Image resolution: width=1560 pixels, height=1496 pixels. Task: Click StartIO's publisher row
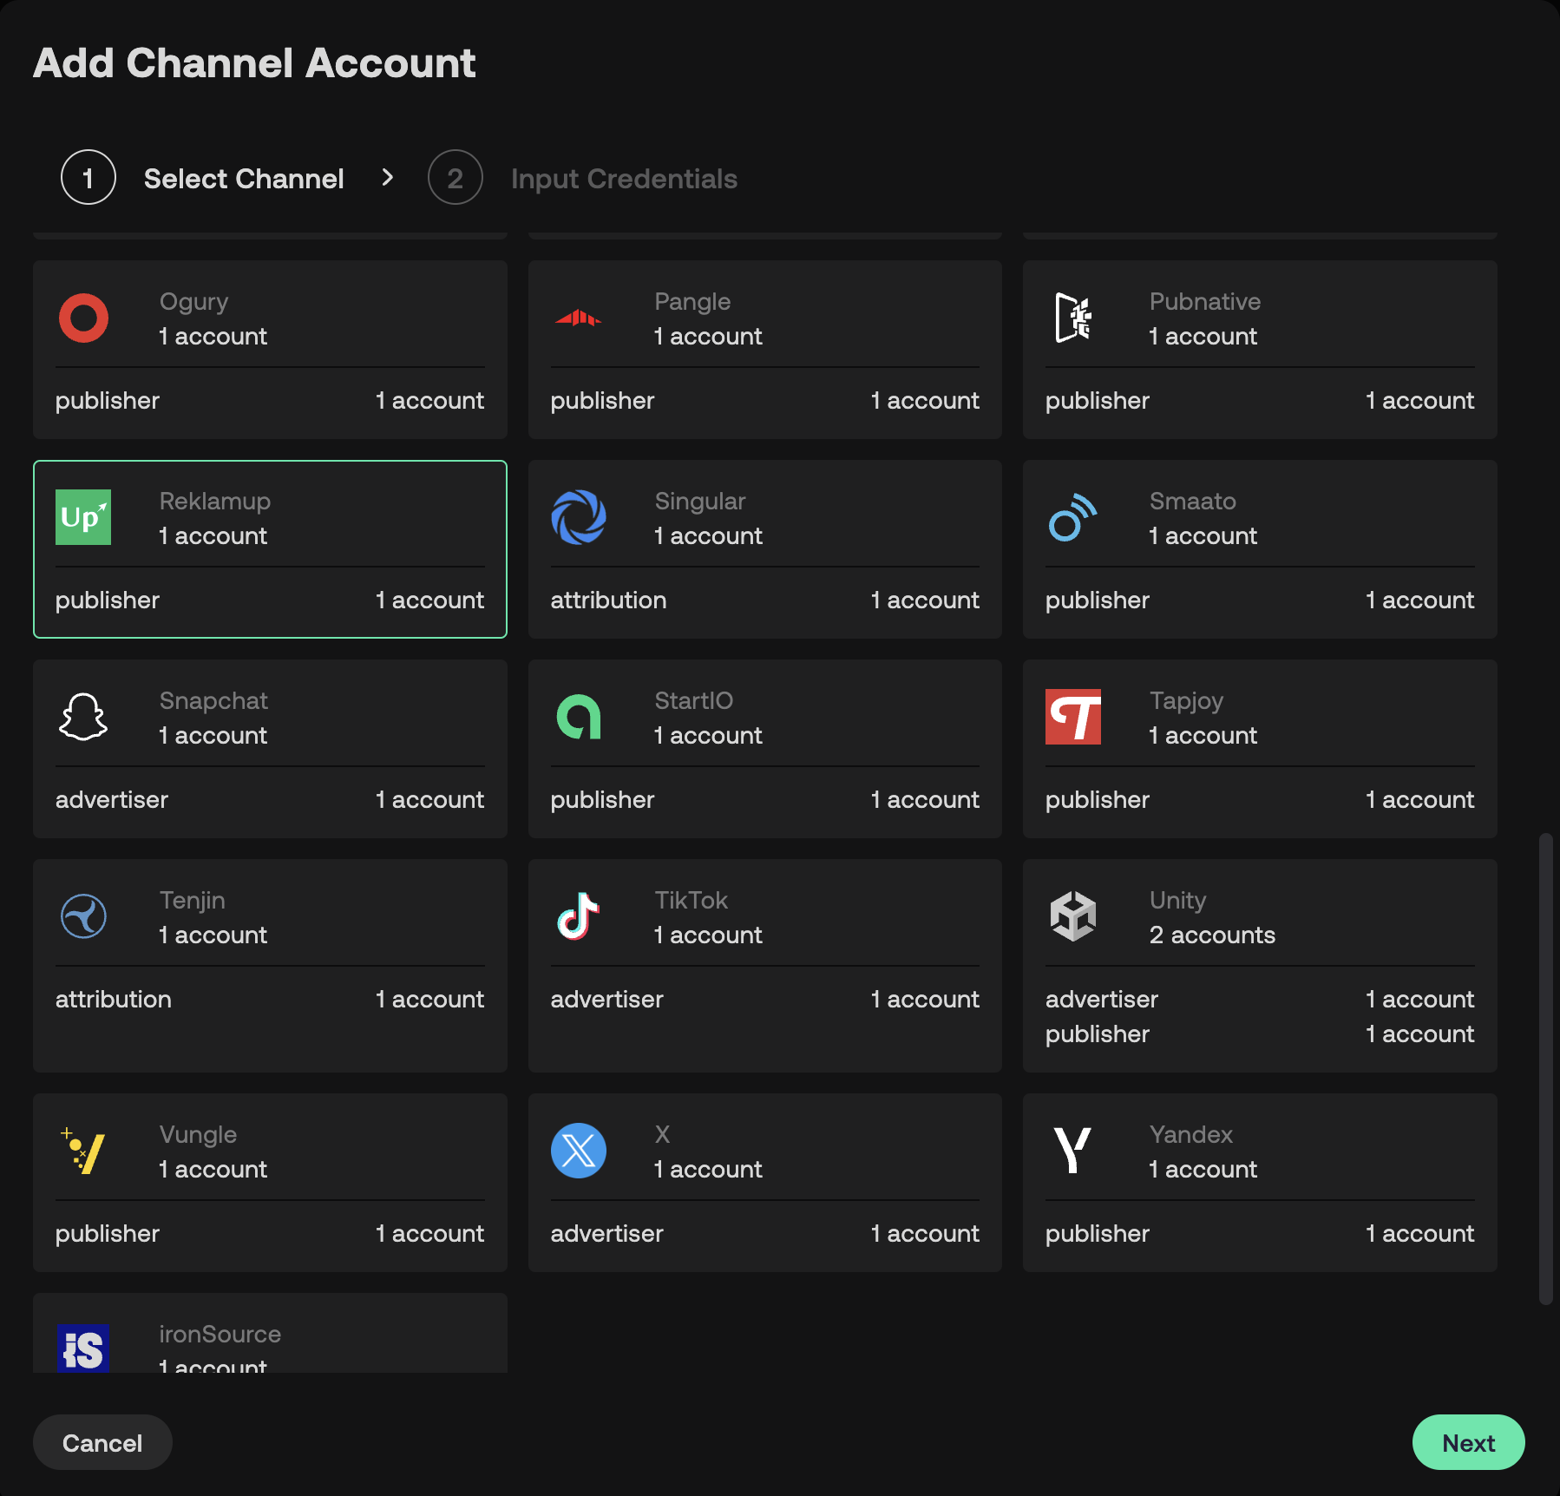point(765,800)
